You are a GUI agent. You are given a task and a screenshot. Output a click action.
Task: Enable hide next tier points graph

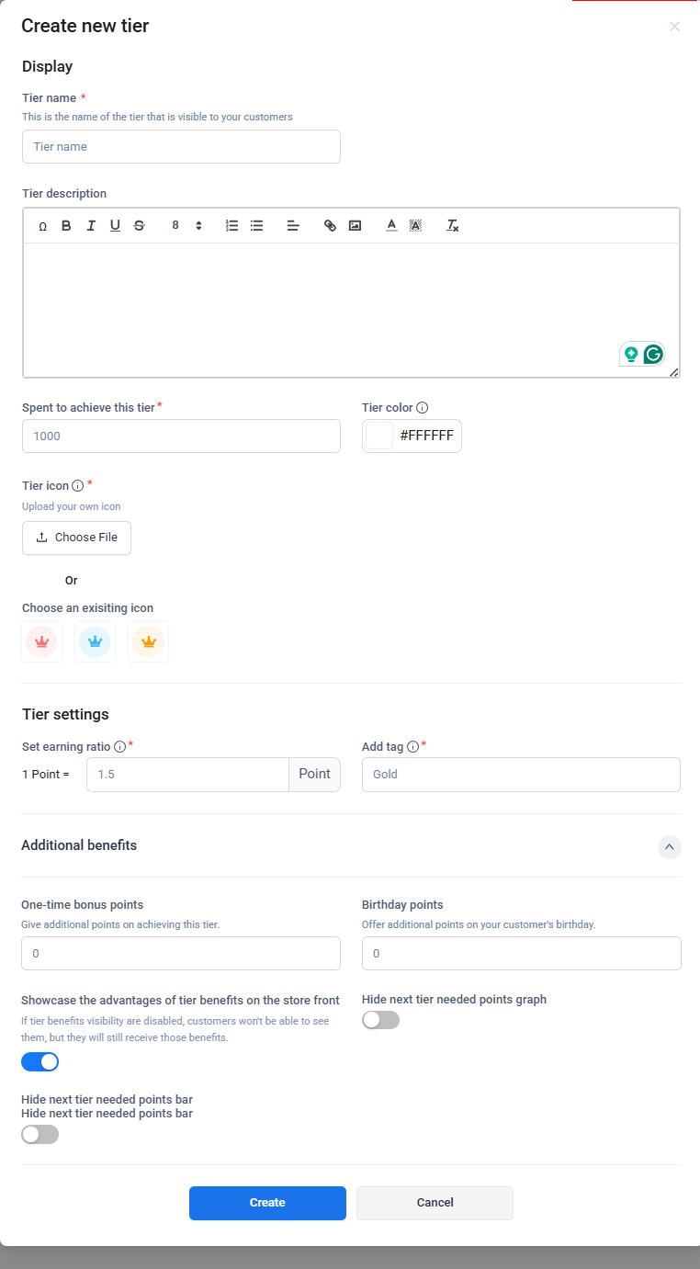(381, 1020)
